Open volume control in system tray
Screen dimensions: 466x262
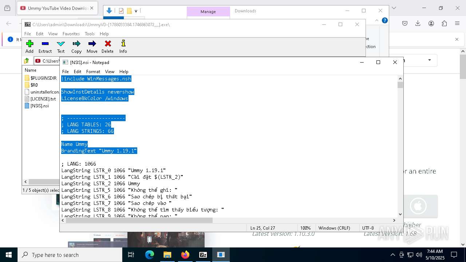pos(419,255)
